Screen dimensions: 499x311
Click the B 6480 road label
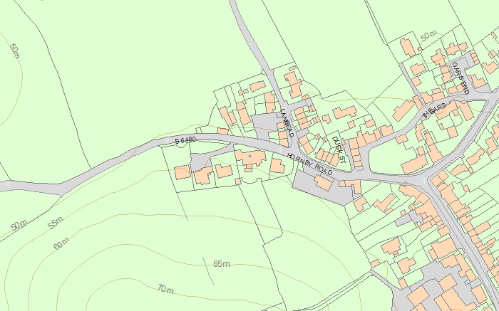coord(185,139)
